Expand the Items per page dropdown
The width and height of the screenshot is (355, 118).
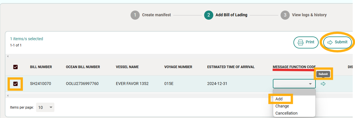(x=45, y=107)
